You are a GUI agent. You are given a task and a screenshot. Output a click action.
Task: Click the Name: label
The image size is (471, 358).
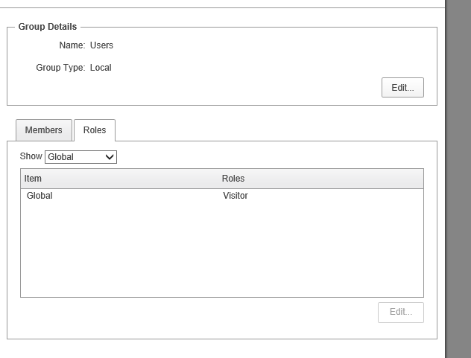(x=72, y=45)
